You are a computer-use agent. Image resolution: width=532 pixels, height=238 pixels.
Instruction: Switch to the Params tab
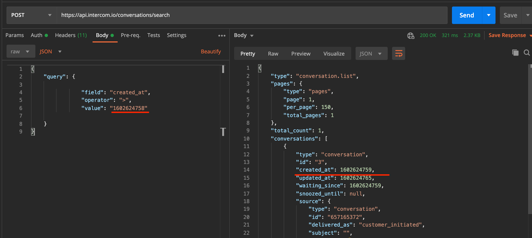click(14, 35)
